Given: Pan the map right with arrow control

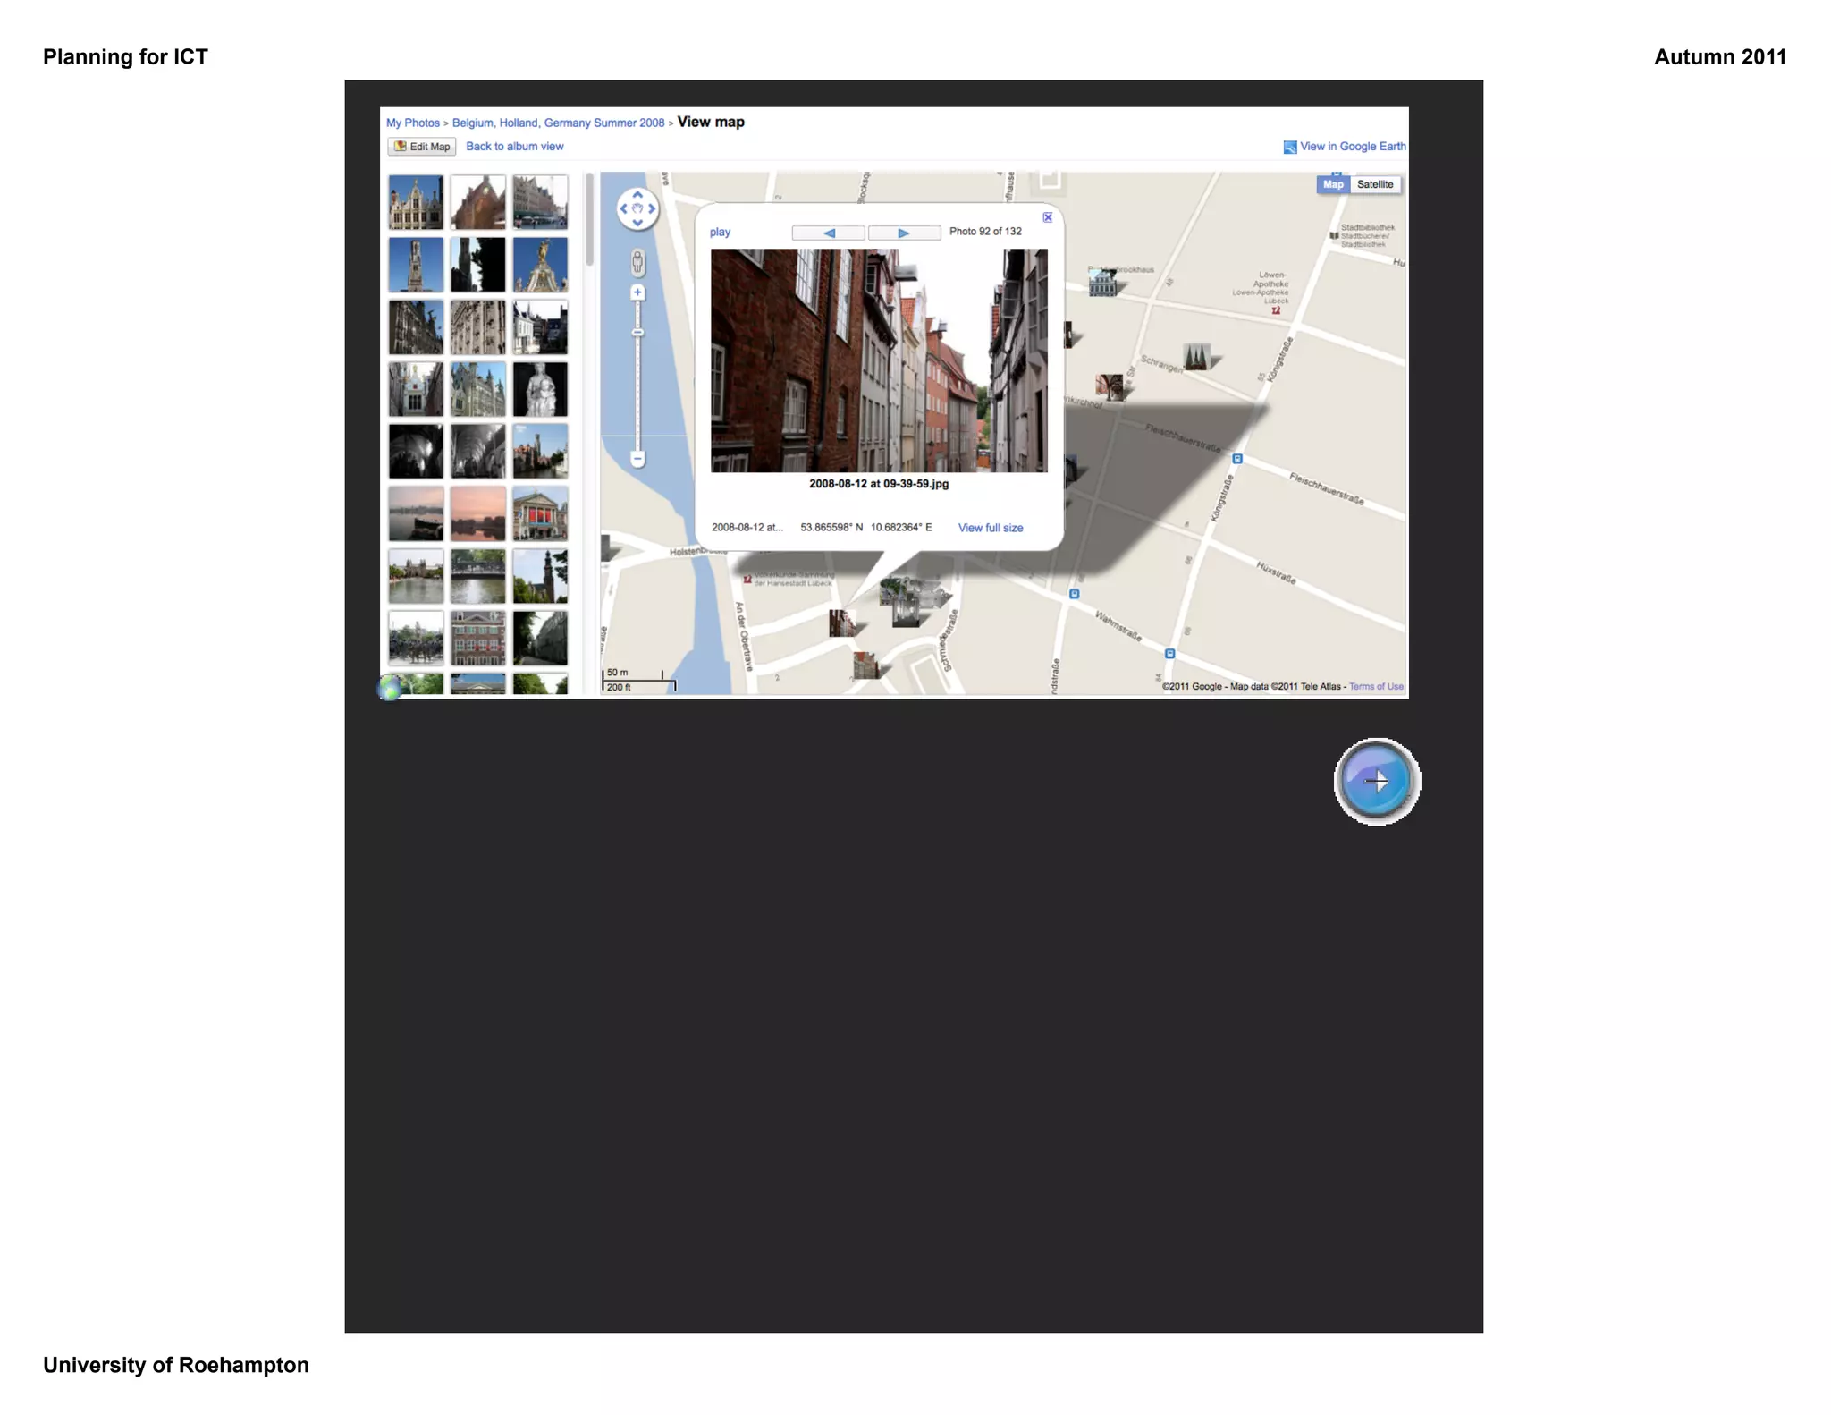Looking at the screenshot, I should click(652, 208).
